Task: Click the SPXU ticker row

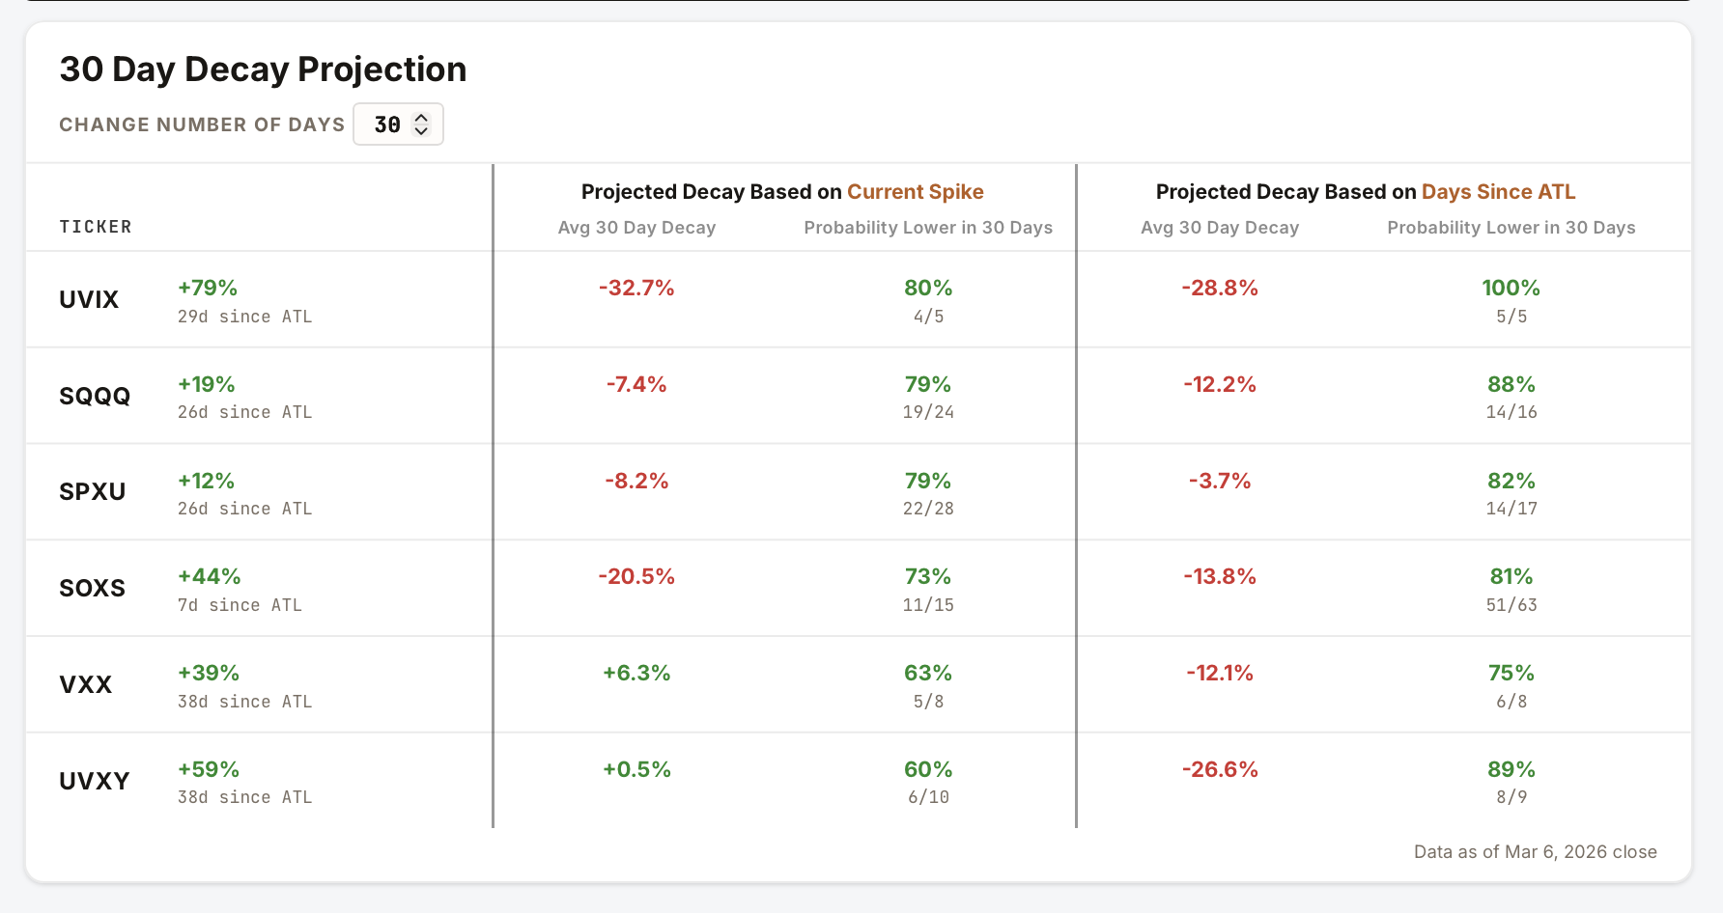Action: 92,491
